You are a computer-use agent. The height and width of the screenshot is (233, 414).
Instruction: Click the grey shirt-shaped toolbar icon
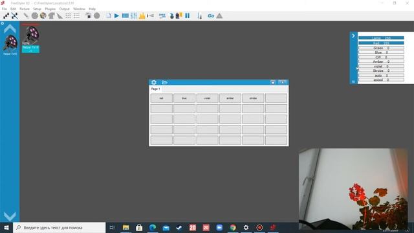coord(52,16)
